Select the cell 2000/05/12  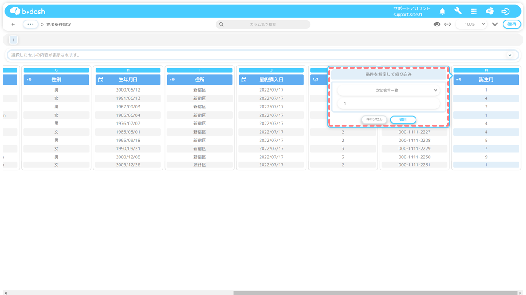coord(128,90)
